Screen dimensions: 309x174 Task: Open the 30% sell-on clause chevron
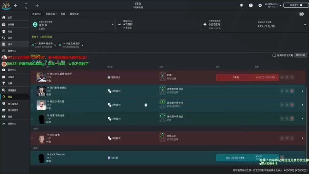pos(82,45)
